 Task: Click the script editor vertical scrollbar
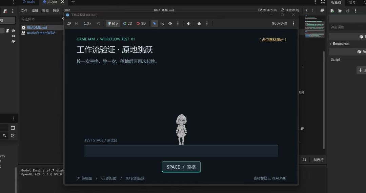click(324, 100)
